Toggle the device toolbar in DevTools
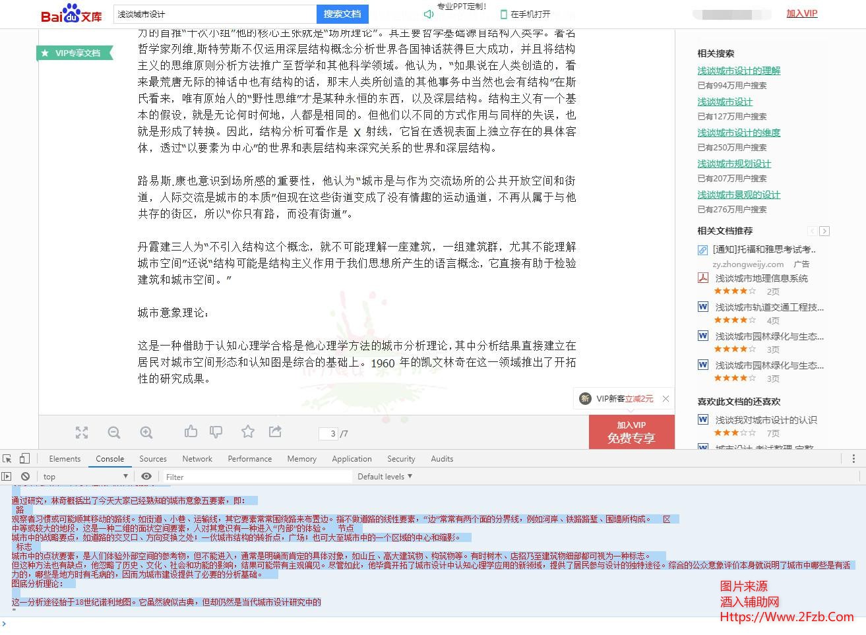 click(24, 459)
